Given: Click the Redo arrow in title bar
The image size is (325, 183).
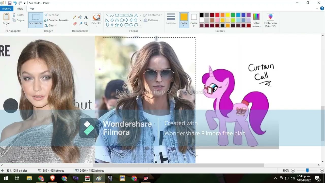Looking at the screenshot, I should tap(20, 3).
